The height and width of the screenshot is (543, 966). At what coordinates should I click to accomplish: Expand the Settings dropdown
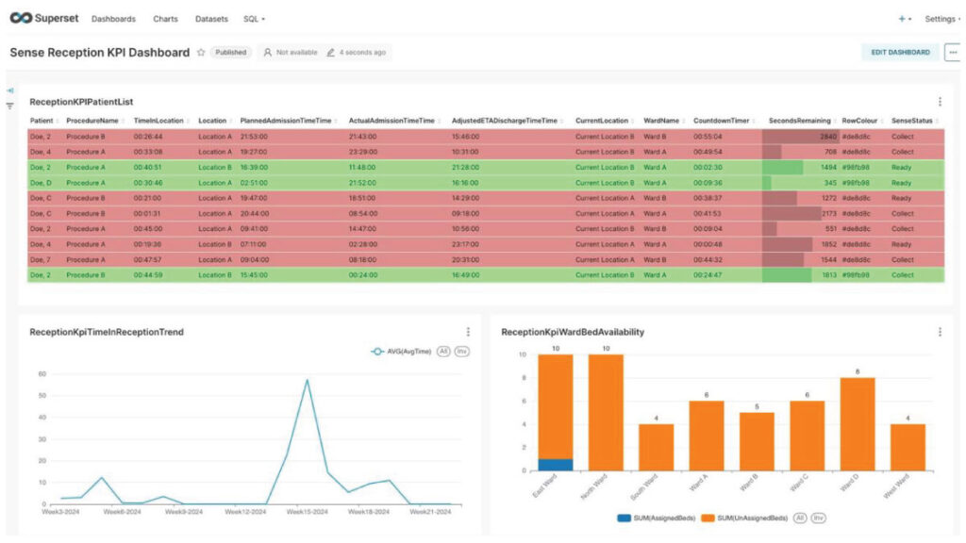[942, 19]
